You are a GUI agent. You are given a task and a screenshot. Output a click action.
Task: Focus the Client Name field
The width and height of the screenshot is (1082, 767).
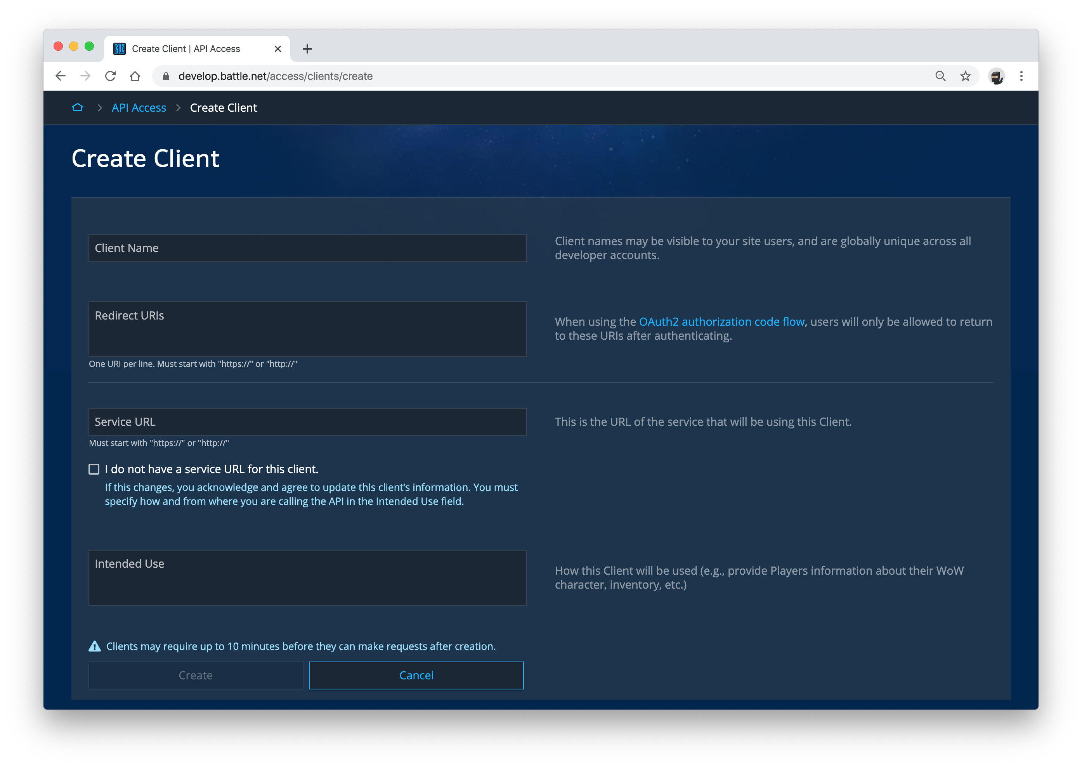click(x=307, y=248)
